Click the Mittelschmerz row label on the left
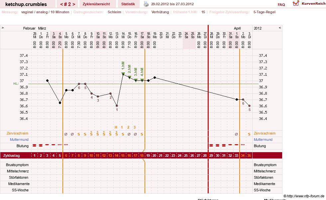 [x=18, y=171]
